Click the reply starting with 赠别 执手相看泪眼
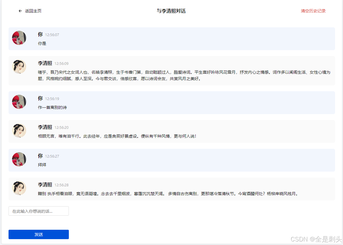343x245 pixels. tap(168, 194)
